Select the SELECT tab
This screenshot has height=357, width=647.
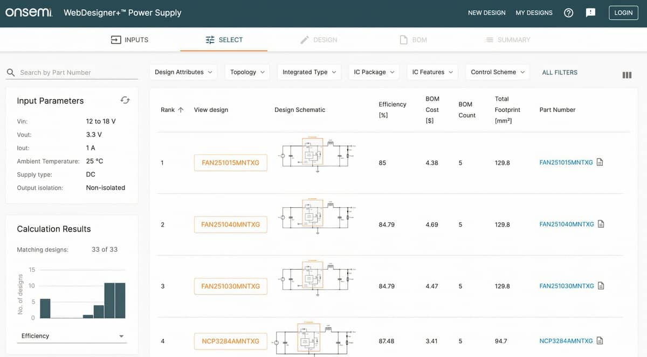(x=224, y=40)
